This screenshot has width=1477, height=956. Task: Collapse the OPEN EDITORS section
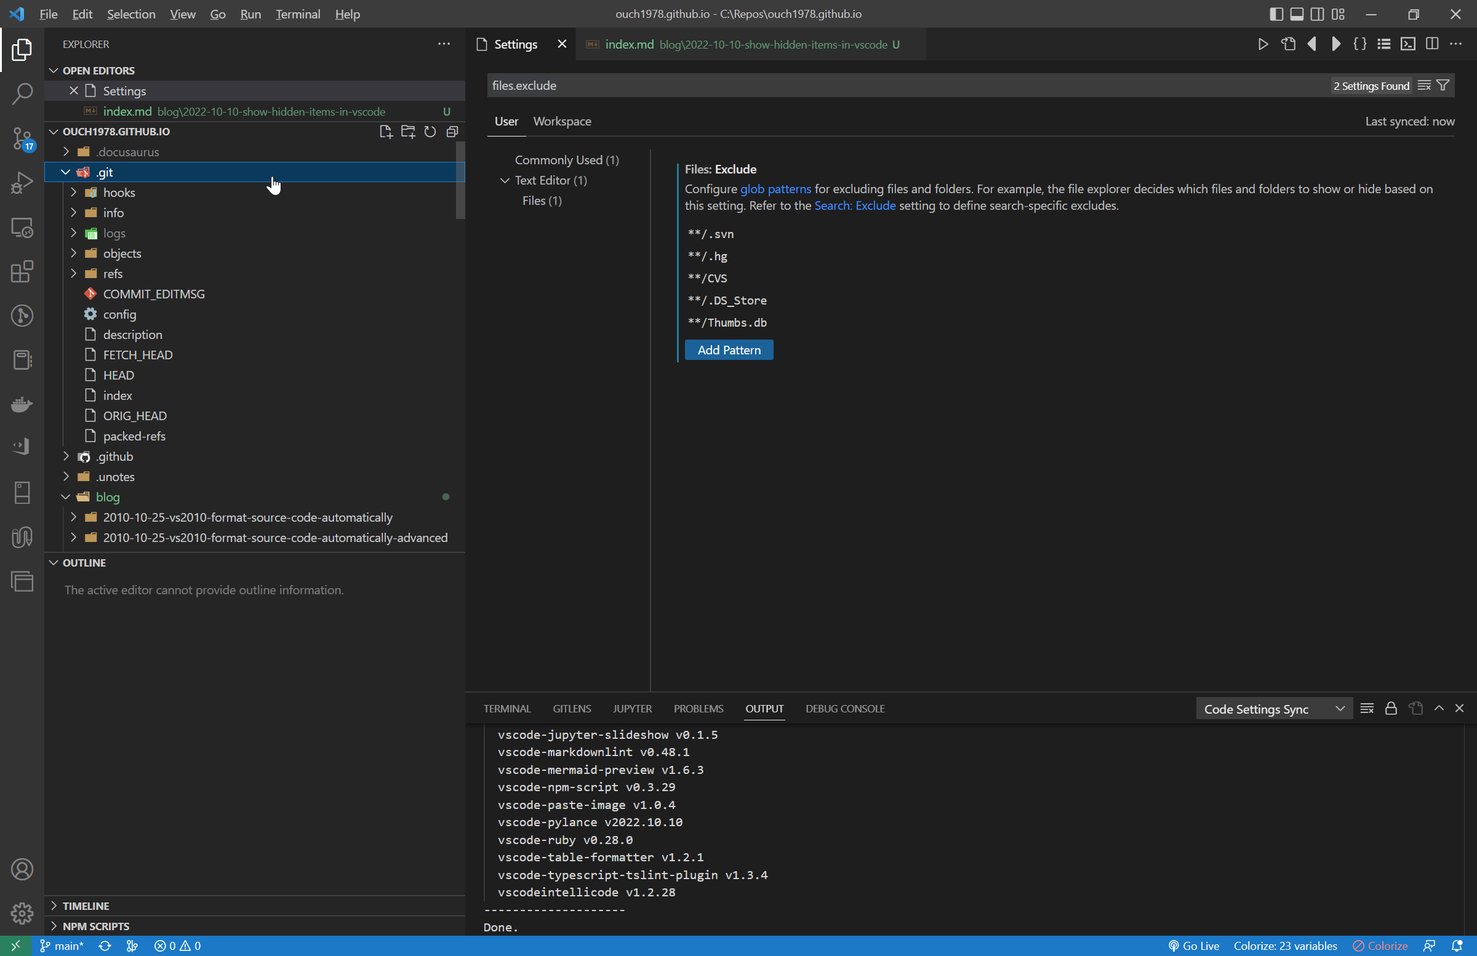pyautogui.click(x=54, y=71)
